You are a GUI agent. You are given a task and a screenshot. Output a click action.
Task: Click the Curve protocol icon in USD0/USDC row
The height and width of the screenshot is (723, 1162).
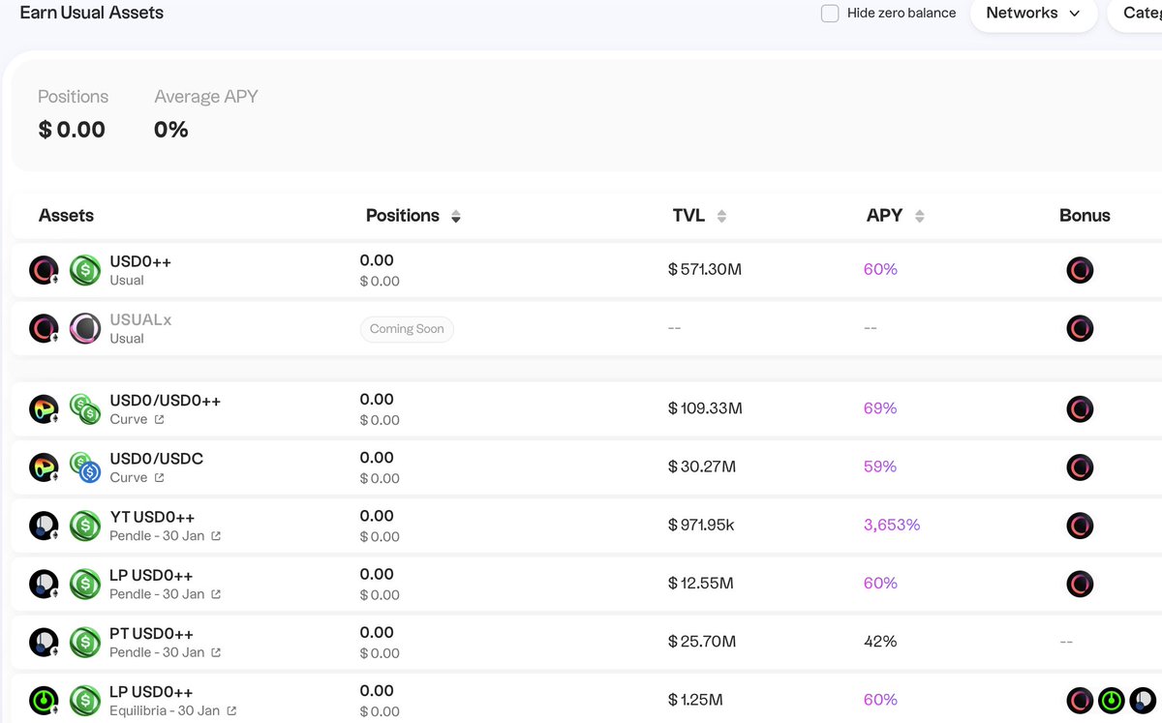point(44,467)
